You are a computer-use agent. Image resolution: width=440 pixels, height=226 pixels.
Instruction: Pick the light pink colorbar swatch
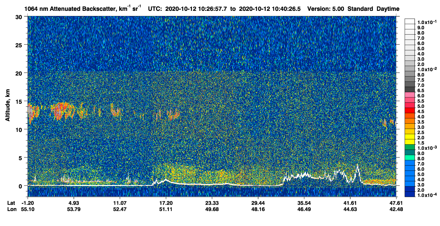pyautogui.click(x=410, y=95)
